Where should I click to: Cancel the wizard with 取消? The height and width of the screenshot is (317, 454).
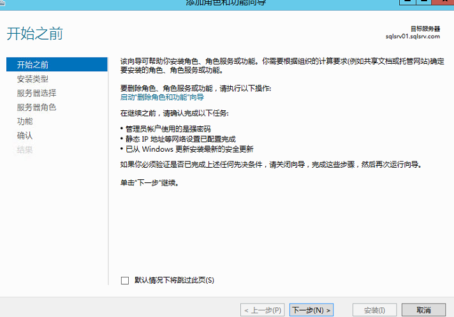coord(423,310)
